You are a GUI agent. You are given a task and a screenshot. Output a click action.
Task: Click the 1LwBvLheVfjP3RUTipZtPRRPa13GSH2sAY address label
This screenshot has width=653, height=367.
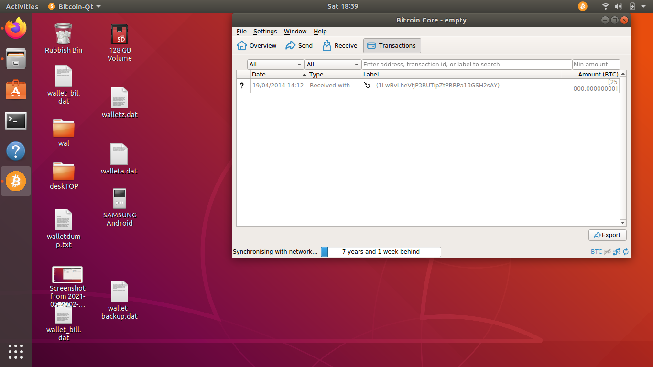point(437,86)
